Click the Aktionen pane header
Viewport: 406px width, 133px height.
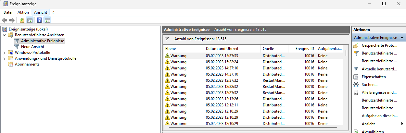tap(378, 30)
